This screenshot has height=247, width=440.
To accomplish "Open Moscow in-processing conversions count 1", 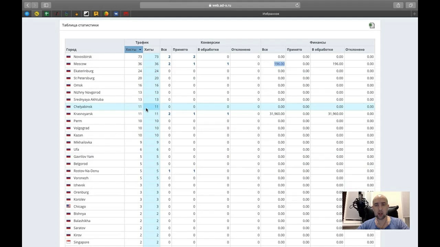I will [228, 64].
